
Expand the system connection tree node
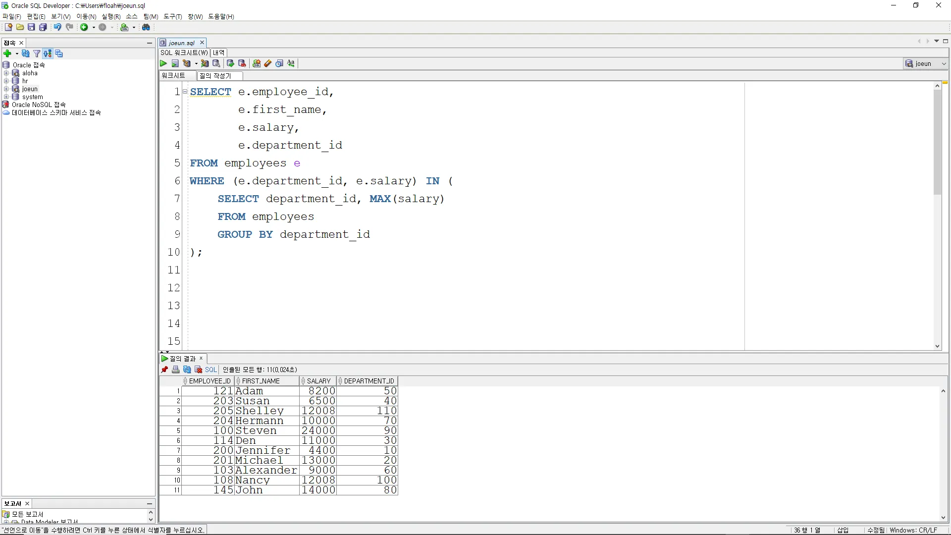coord(6,97)
